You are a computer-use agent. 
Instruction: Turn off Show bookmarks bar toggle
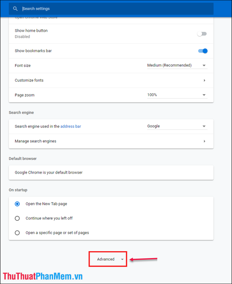point(203,51)
